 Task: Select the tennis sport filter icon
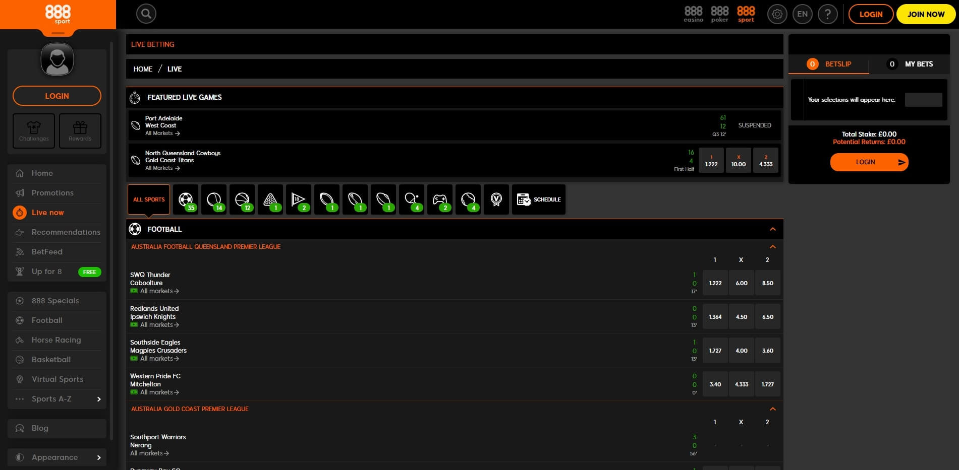(214, 199)
